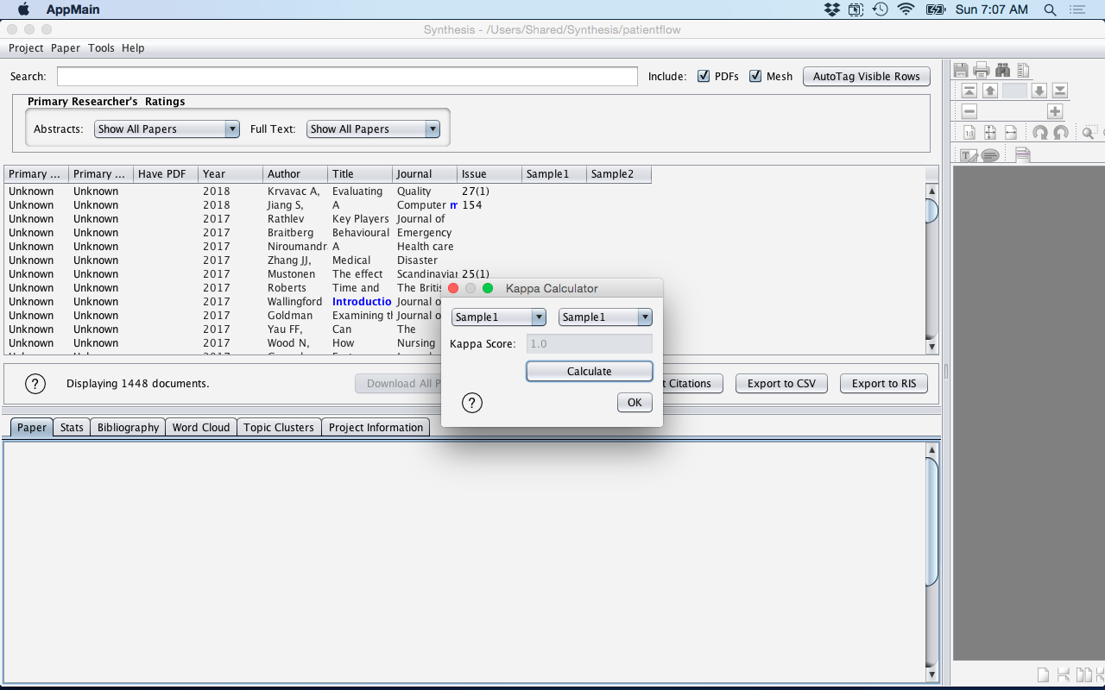
Task: Expand the first Sample1 dropdown in Kappa Calculator
Action: [x=498, y=317]
